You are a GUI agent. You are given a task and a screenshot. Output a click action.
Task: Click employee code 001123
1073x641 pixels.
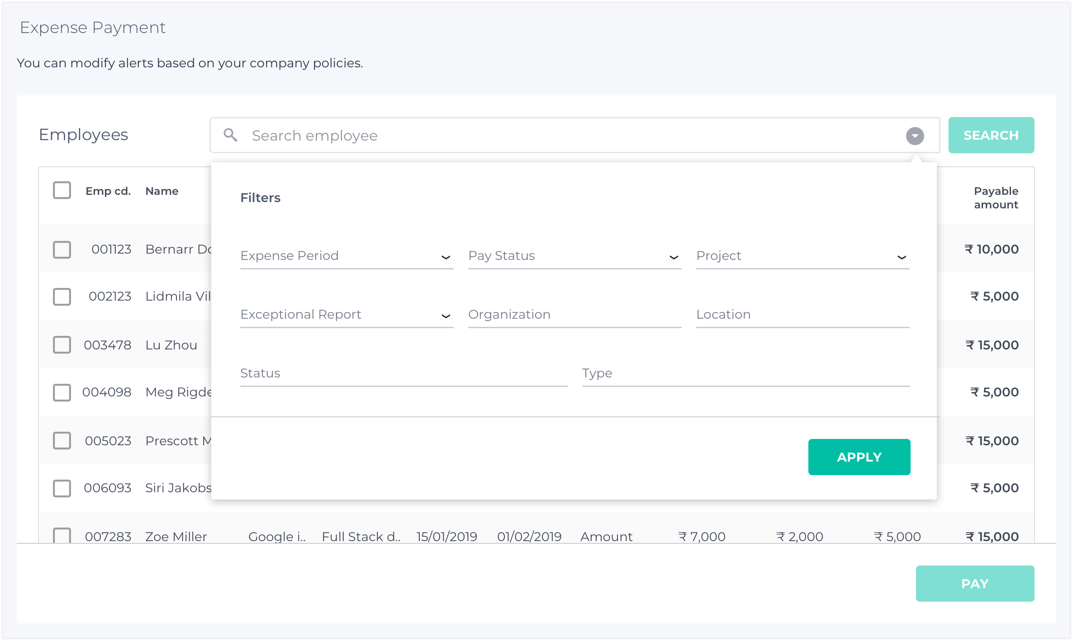[x=111, y=249]
